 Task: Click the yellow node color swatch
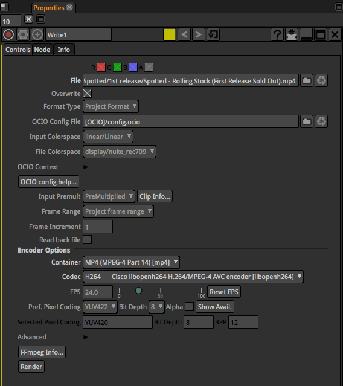170,34
